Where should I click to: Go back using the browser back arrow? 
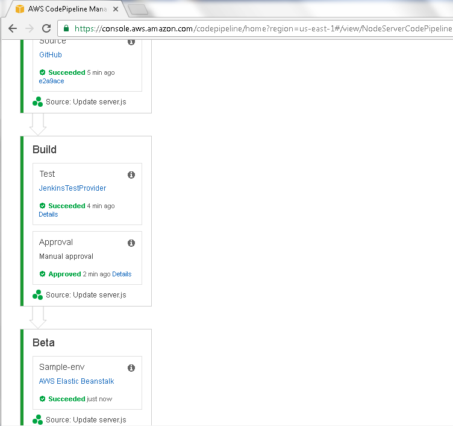[x=13, y=28]
